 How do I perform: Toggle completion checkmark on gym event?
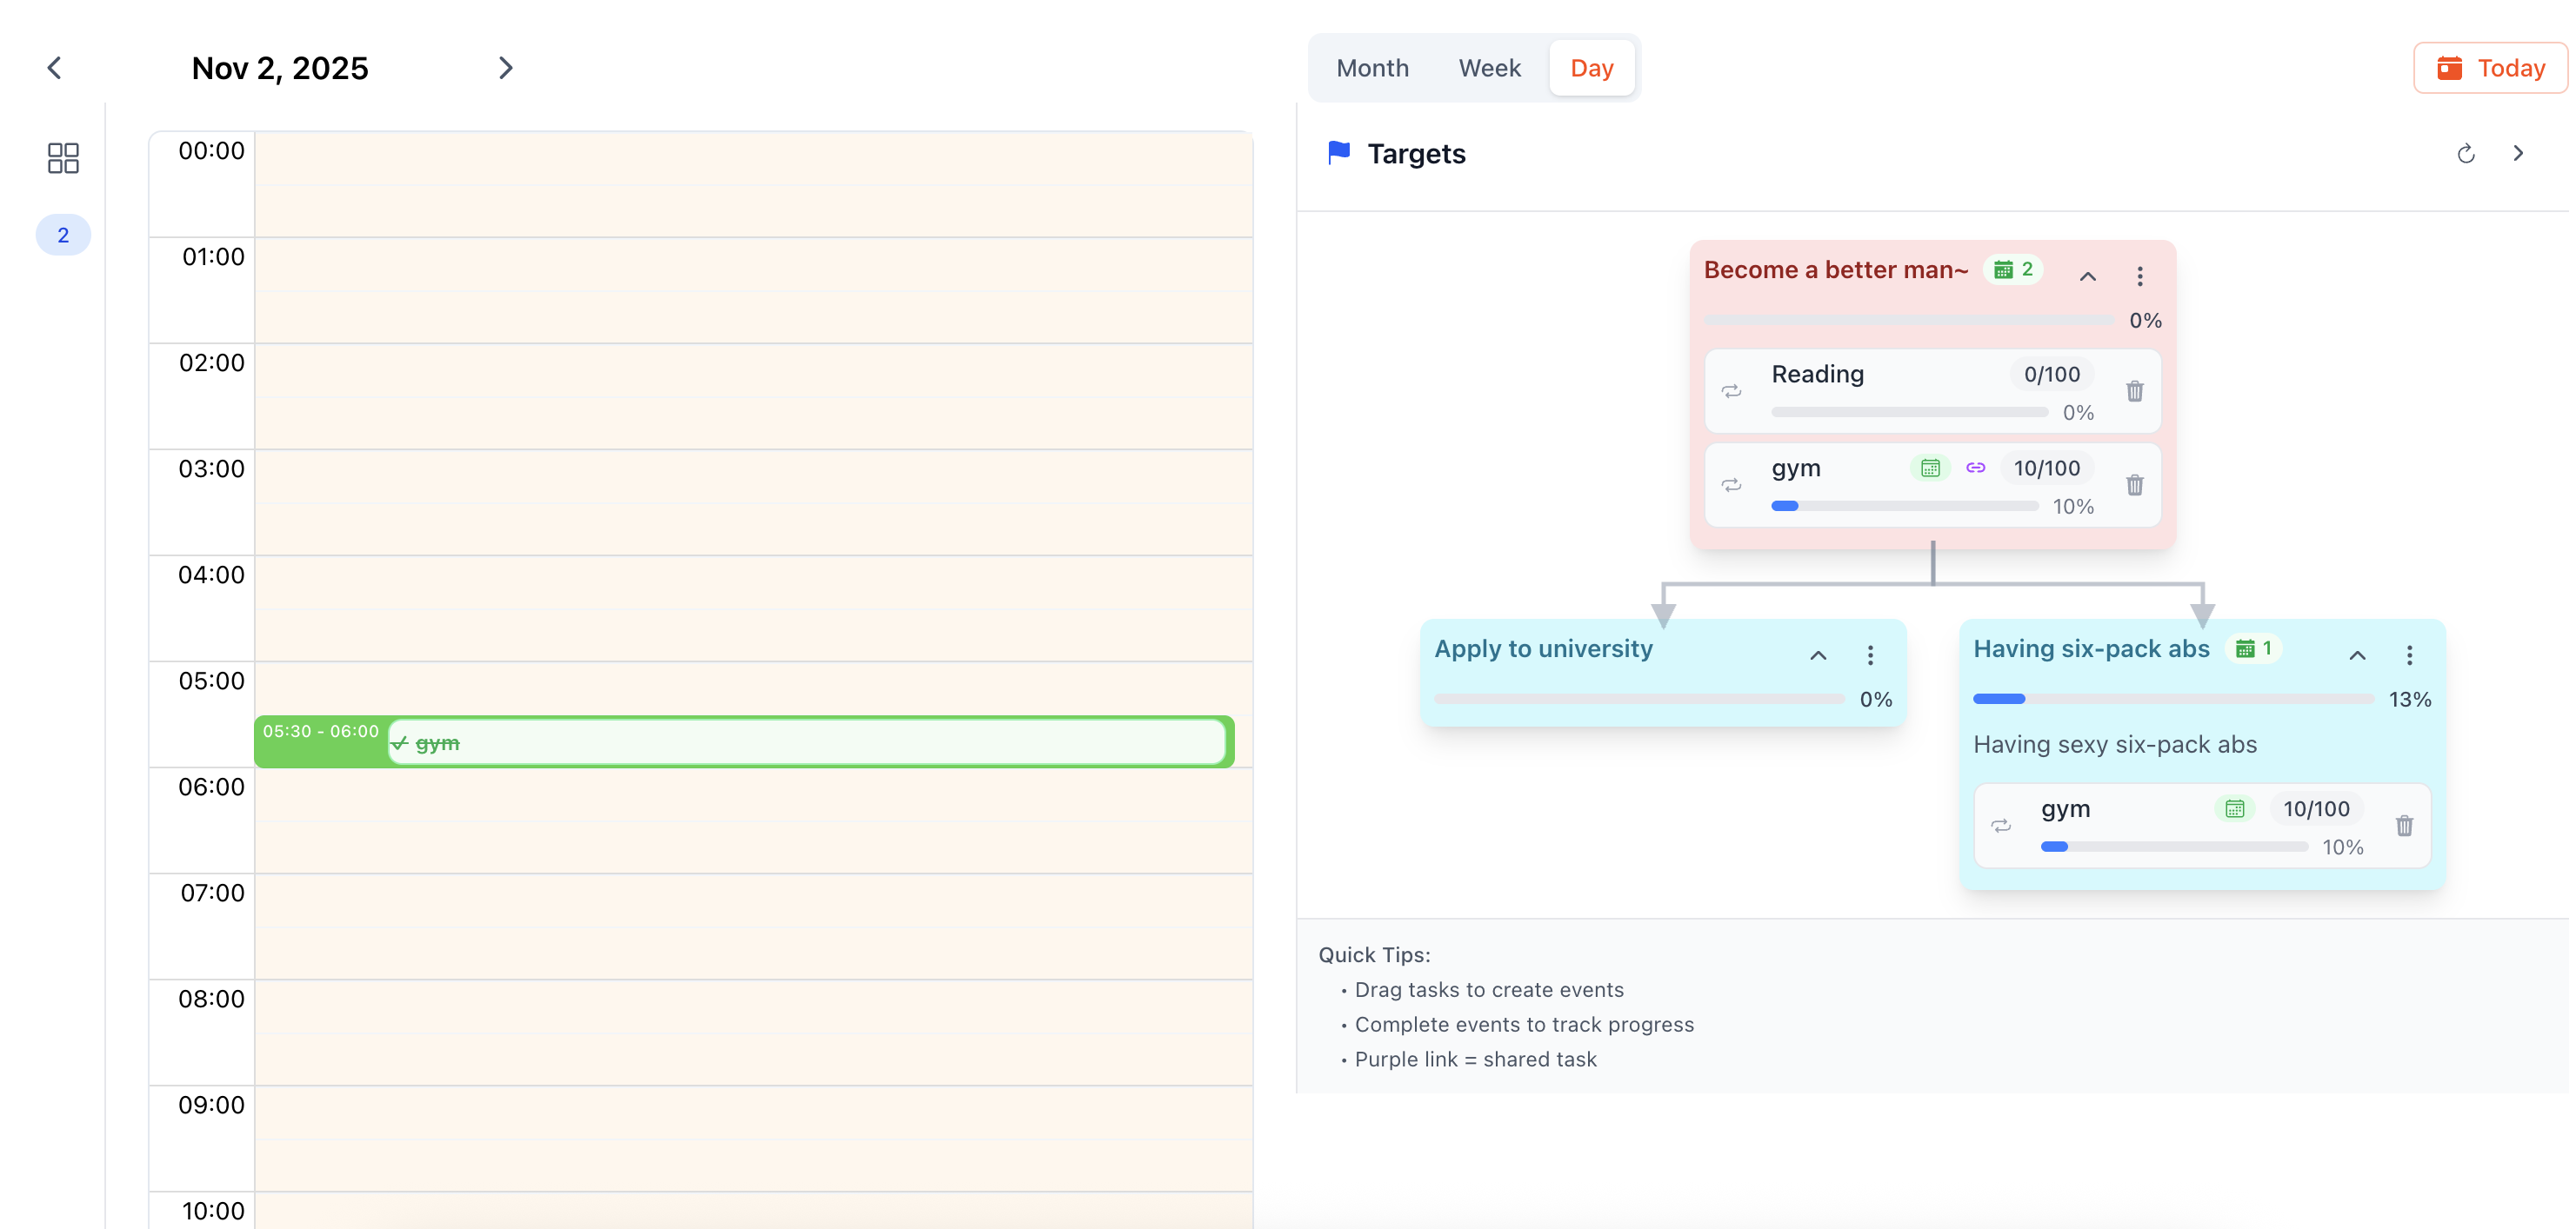click(x=400, y=743)
